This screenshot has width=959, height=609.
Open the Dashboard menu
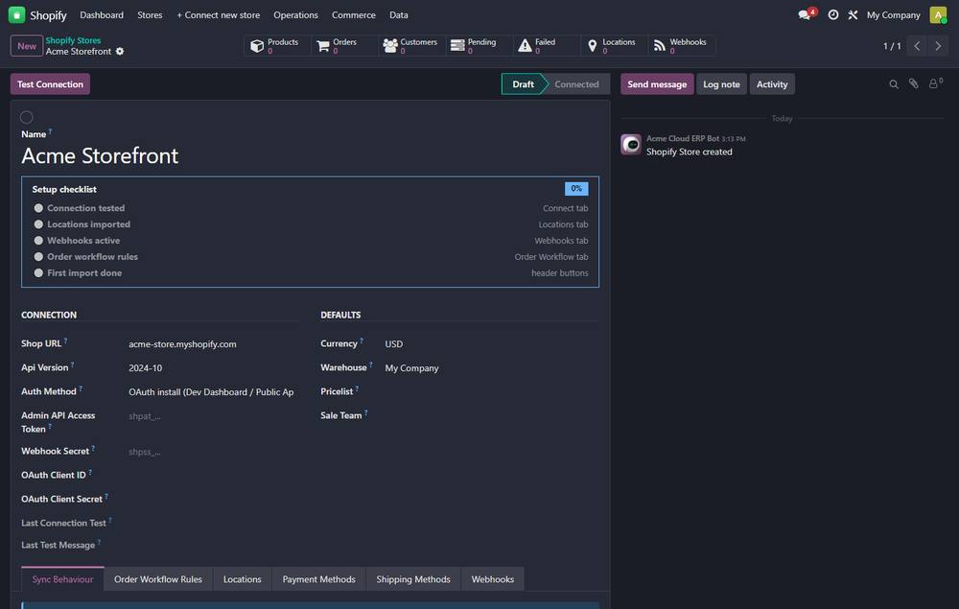102,14
